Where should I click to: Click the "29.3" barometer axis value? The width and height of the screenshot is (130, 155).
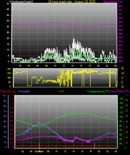(121, 41)
